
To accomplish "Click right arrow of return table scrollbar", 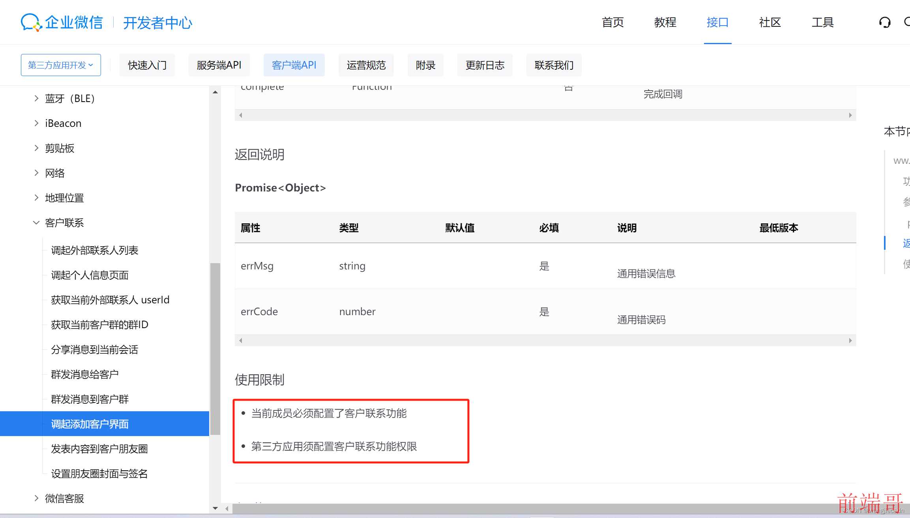I will point(850,340).
